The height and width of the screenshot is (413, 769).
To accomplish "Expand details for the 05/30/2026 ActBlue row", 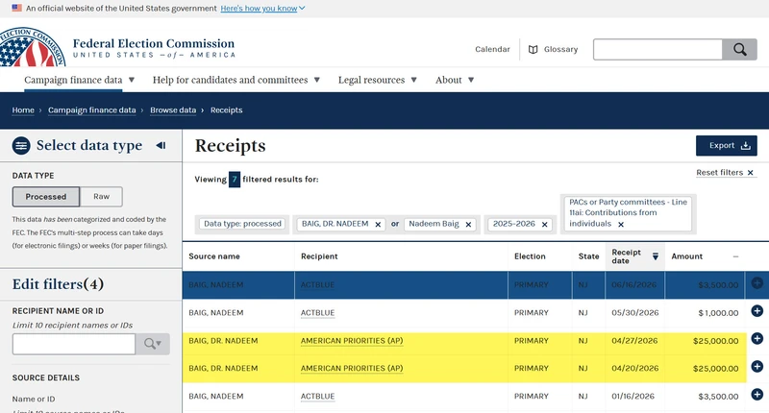I will 757,310.
